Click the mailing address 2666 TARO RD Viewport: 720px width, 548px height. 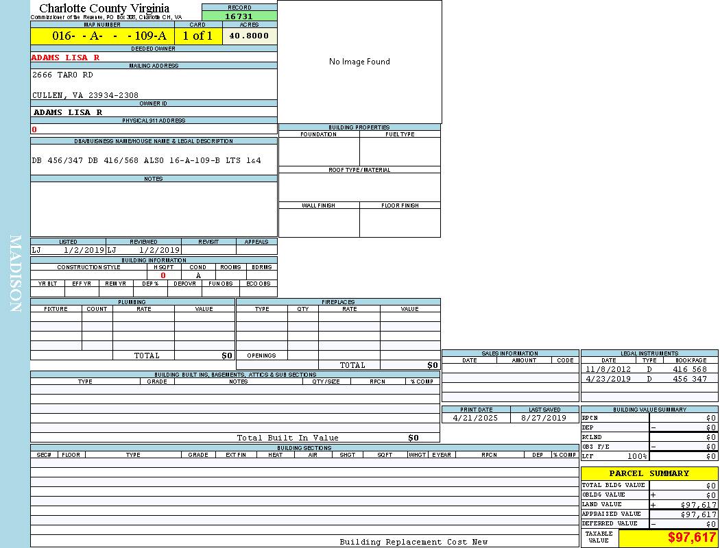tap(62, 75)
